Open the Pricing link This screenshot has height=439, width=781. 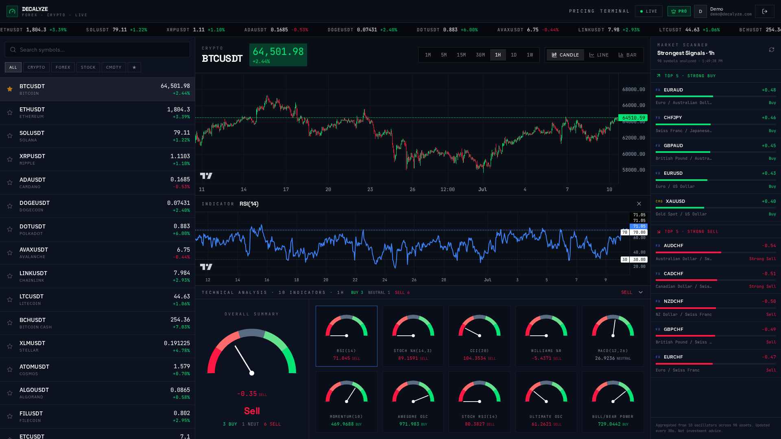tap(582, 11)
